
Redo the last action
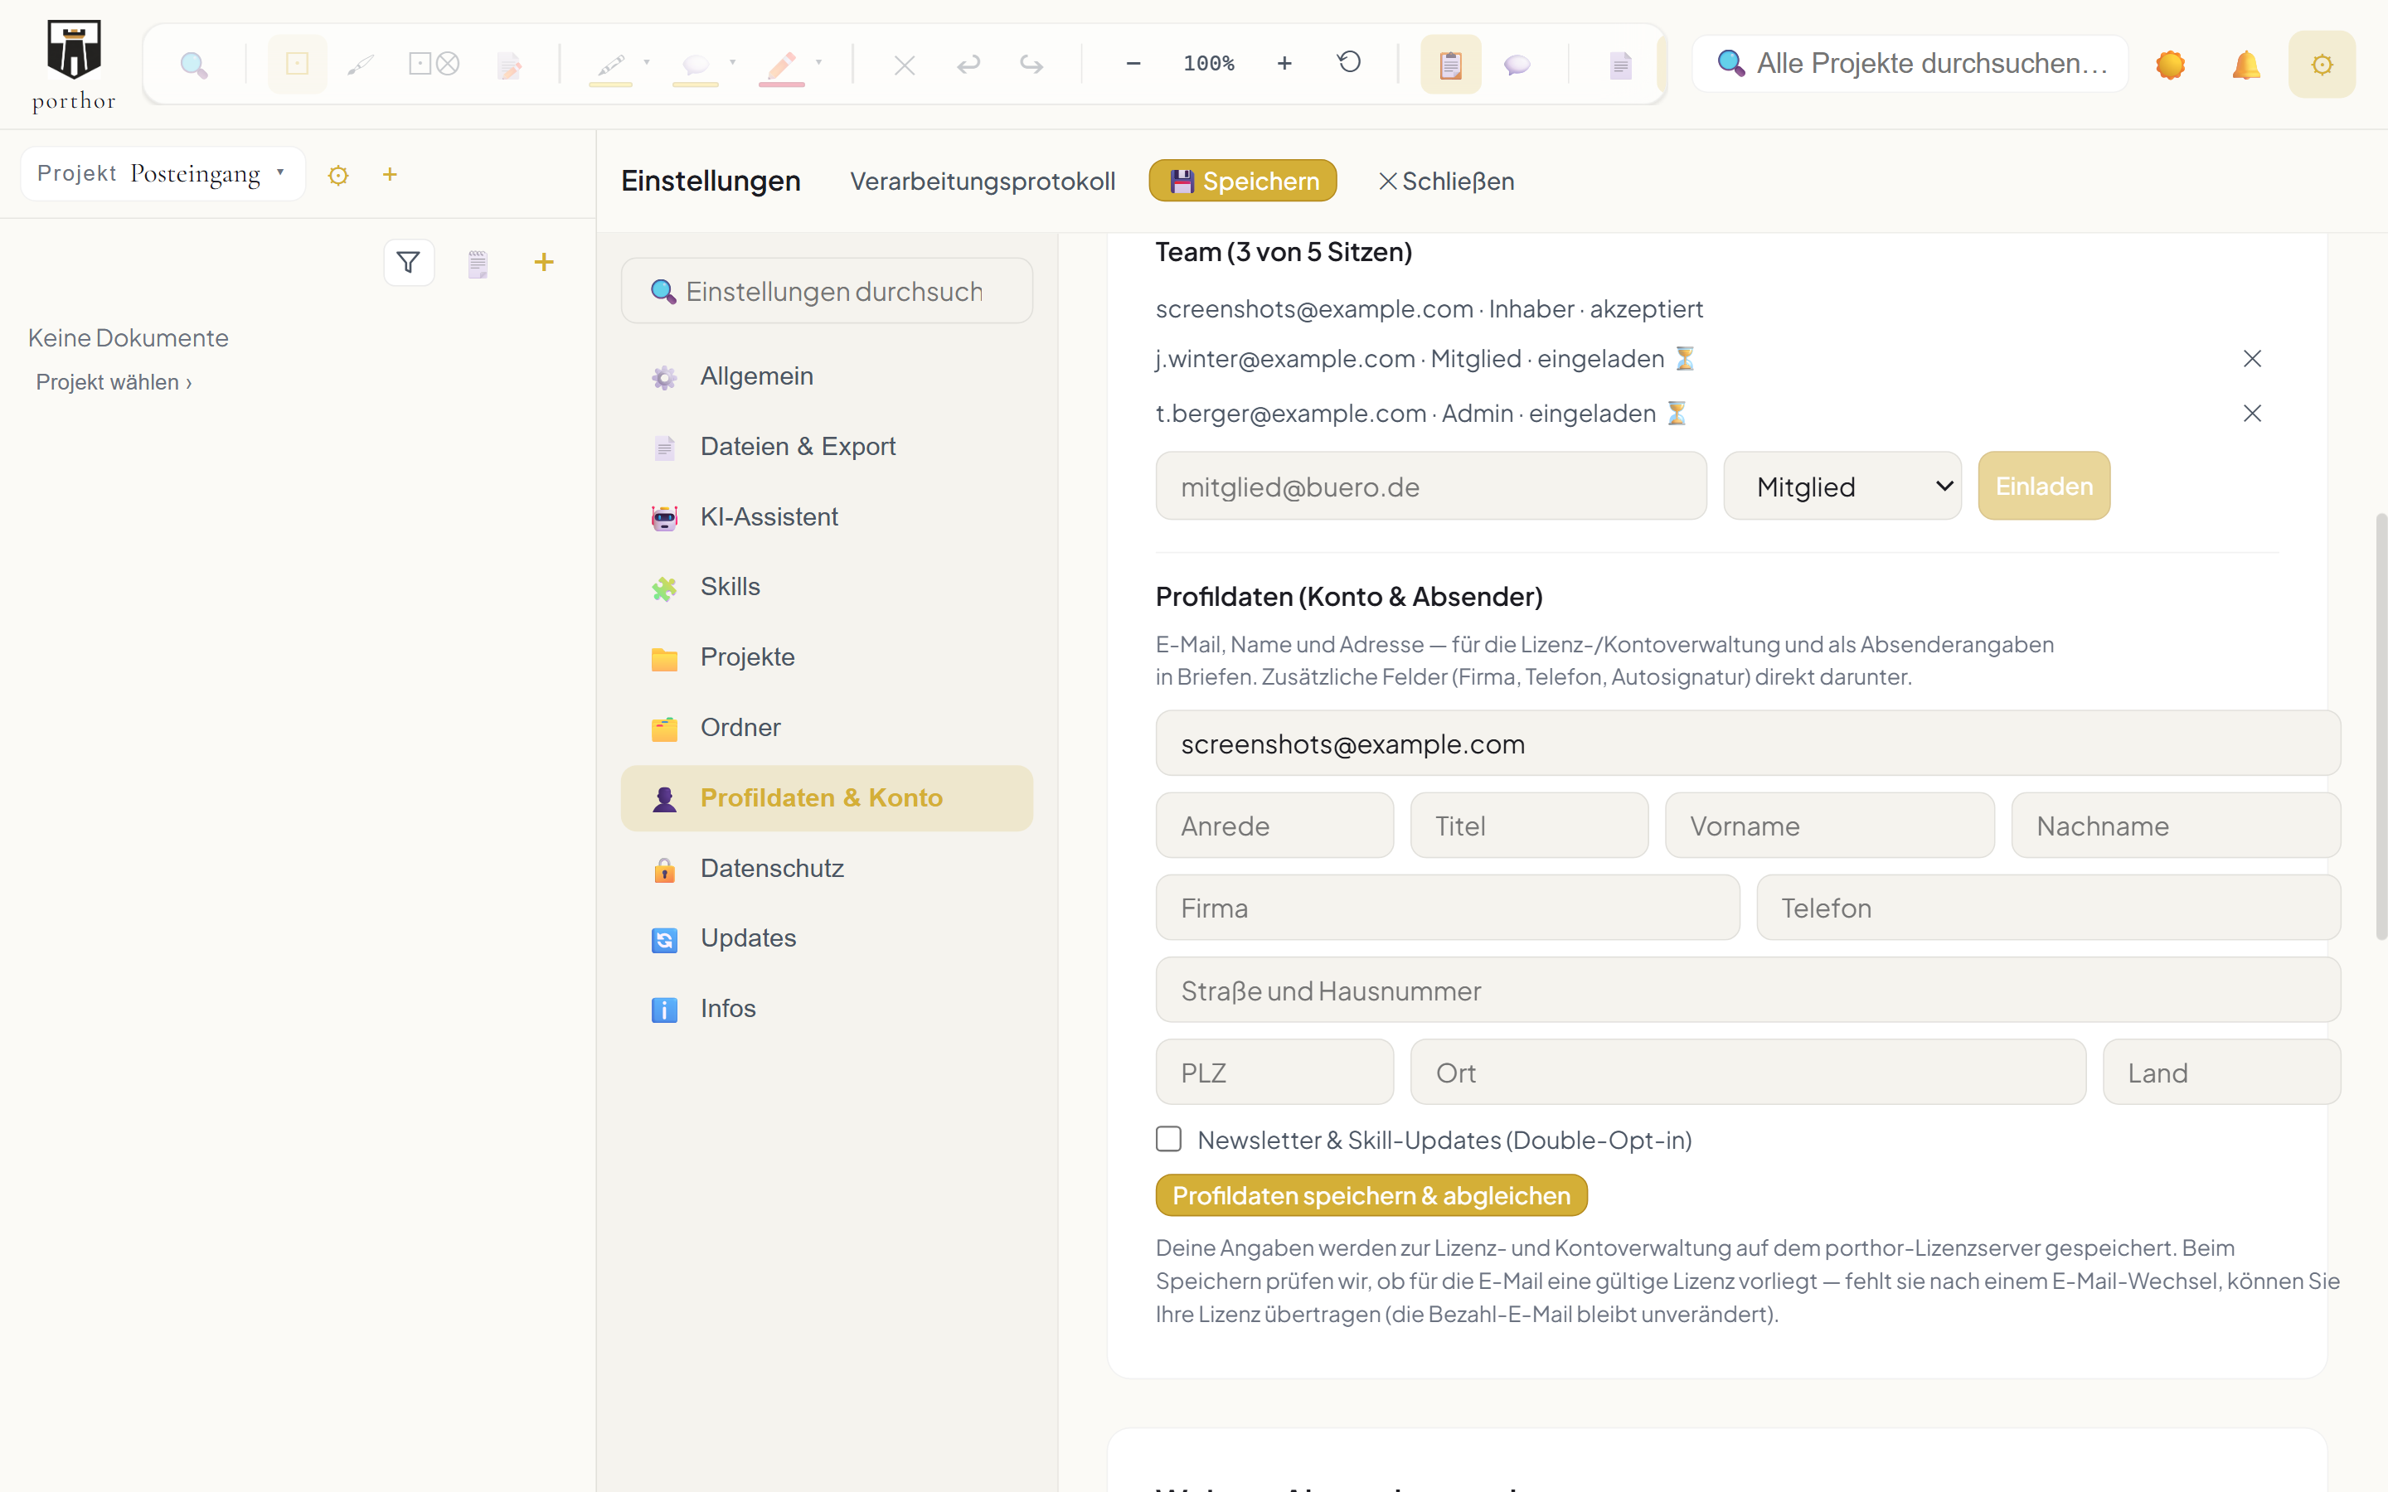click(x=1031, y=65)
